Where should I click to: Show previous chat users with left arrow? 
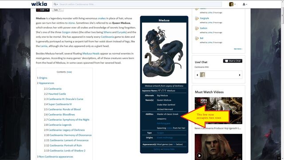click(x=197, y=75)
